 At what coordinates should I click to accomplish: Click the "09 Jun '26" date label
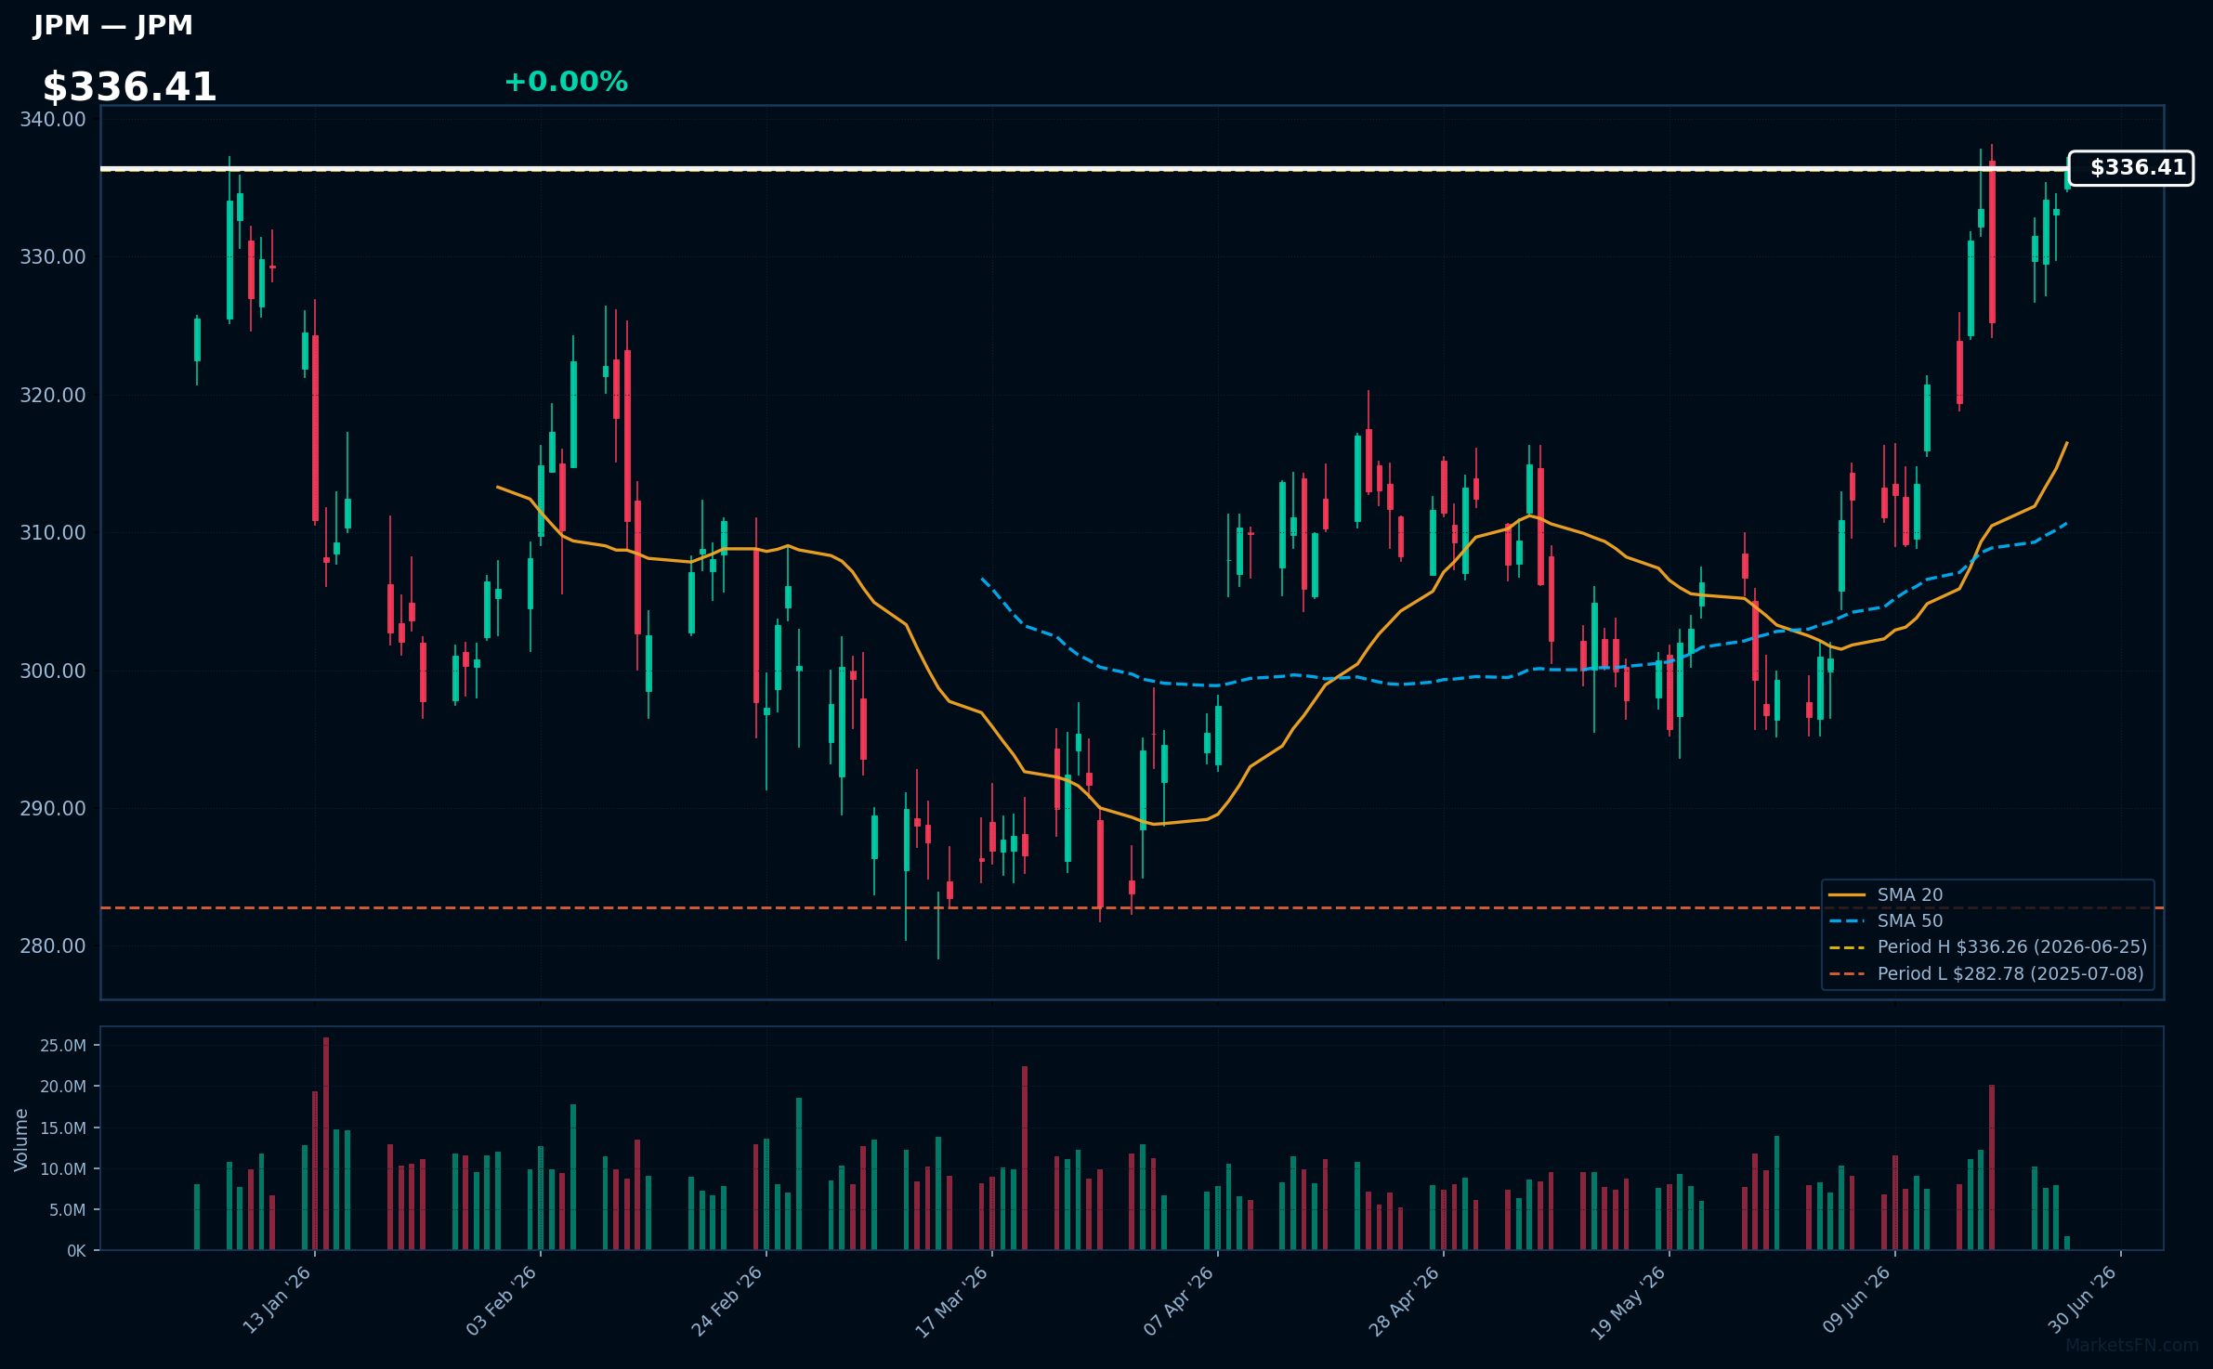tap(1857, 1299)
